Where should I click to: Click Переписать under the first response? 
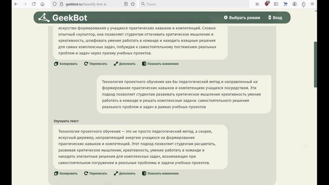coord(96,64)
